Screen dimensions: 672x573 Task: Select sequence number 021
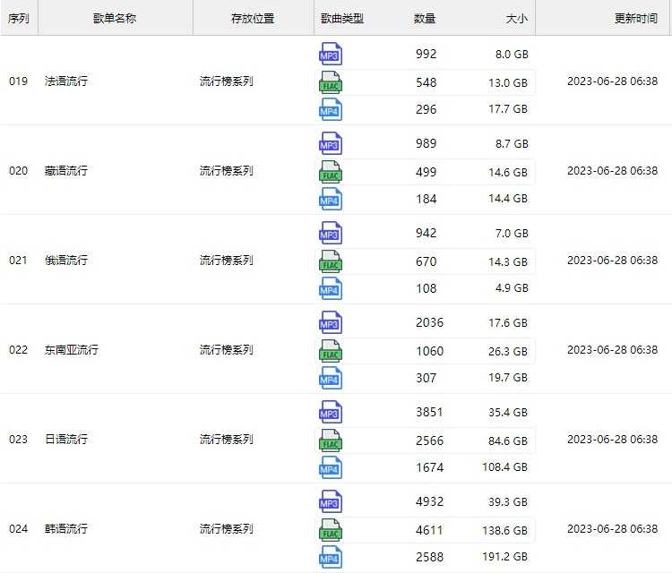(19, 260)
